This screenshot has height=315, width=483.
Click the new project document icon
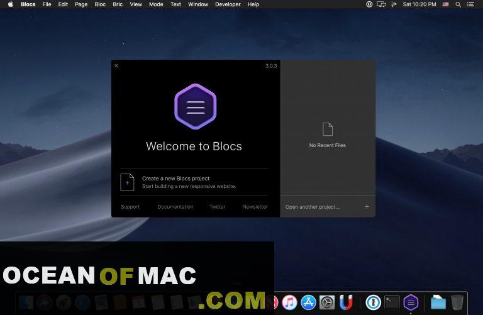tap(127, 182)
